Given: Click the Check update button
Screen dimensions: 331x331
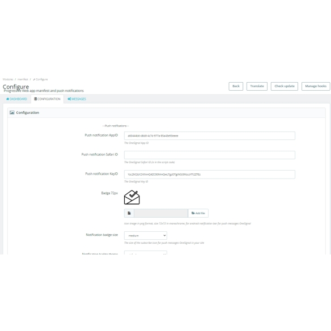Looking at the screenshot, I should 285,86.
